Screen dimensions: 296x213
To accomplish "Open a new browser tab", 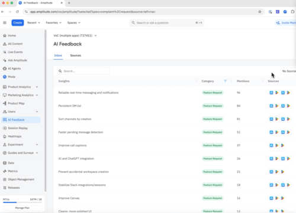I will click(69, 3).
